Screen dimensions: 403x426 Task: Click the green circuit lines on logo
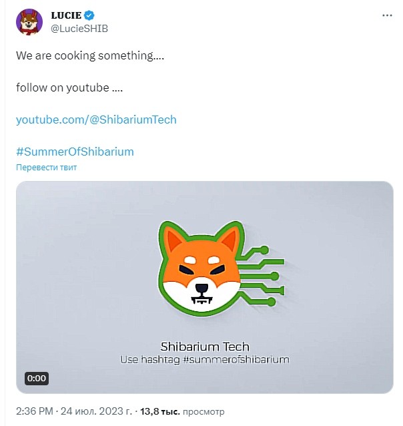[x=262, y=276]
